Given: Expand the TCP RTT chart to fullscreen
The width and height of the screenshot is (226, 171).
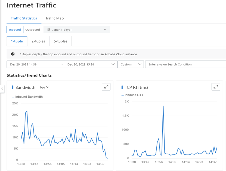Looking at the screenshot, I should pyautogui.click(x=216, y=87).
